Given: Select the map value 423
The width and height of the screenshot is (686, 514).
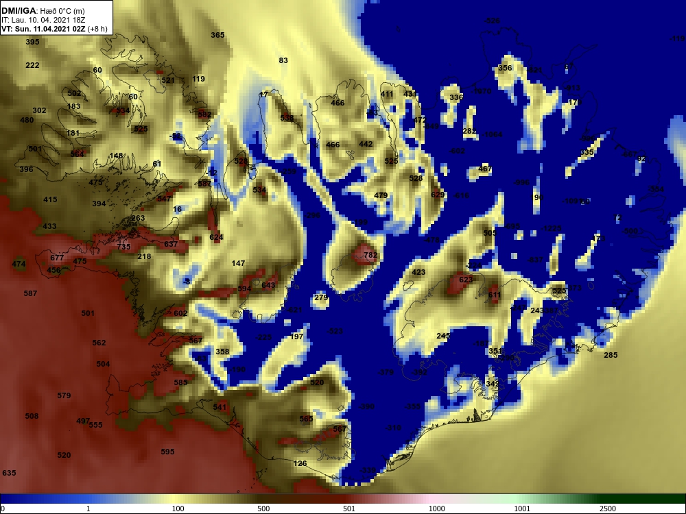Looking at the screenshot, I should 418,272.
